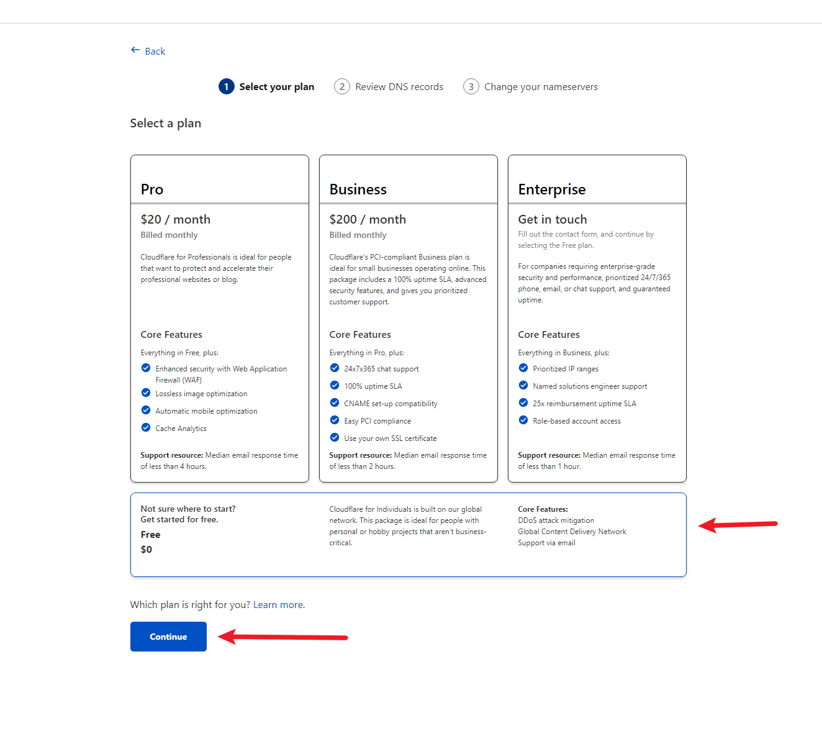Open the Learn more link
This screenshot has height=731, width=822.
278,605
